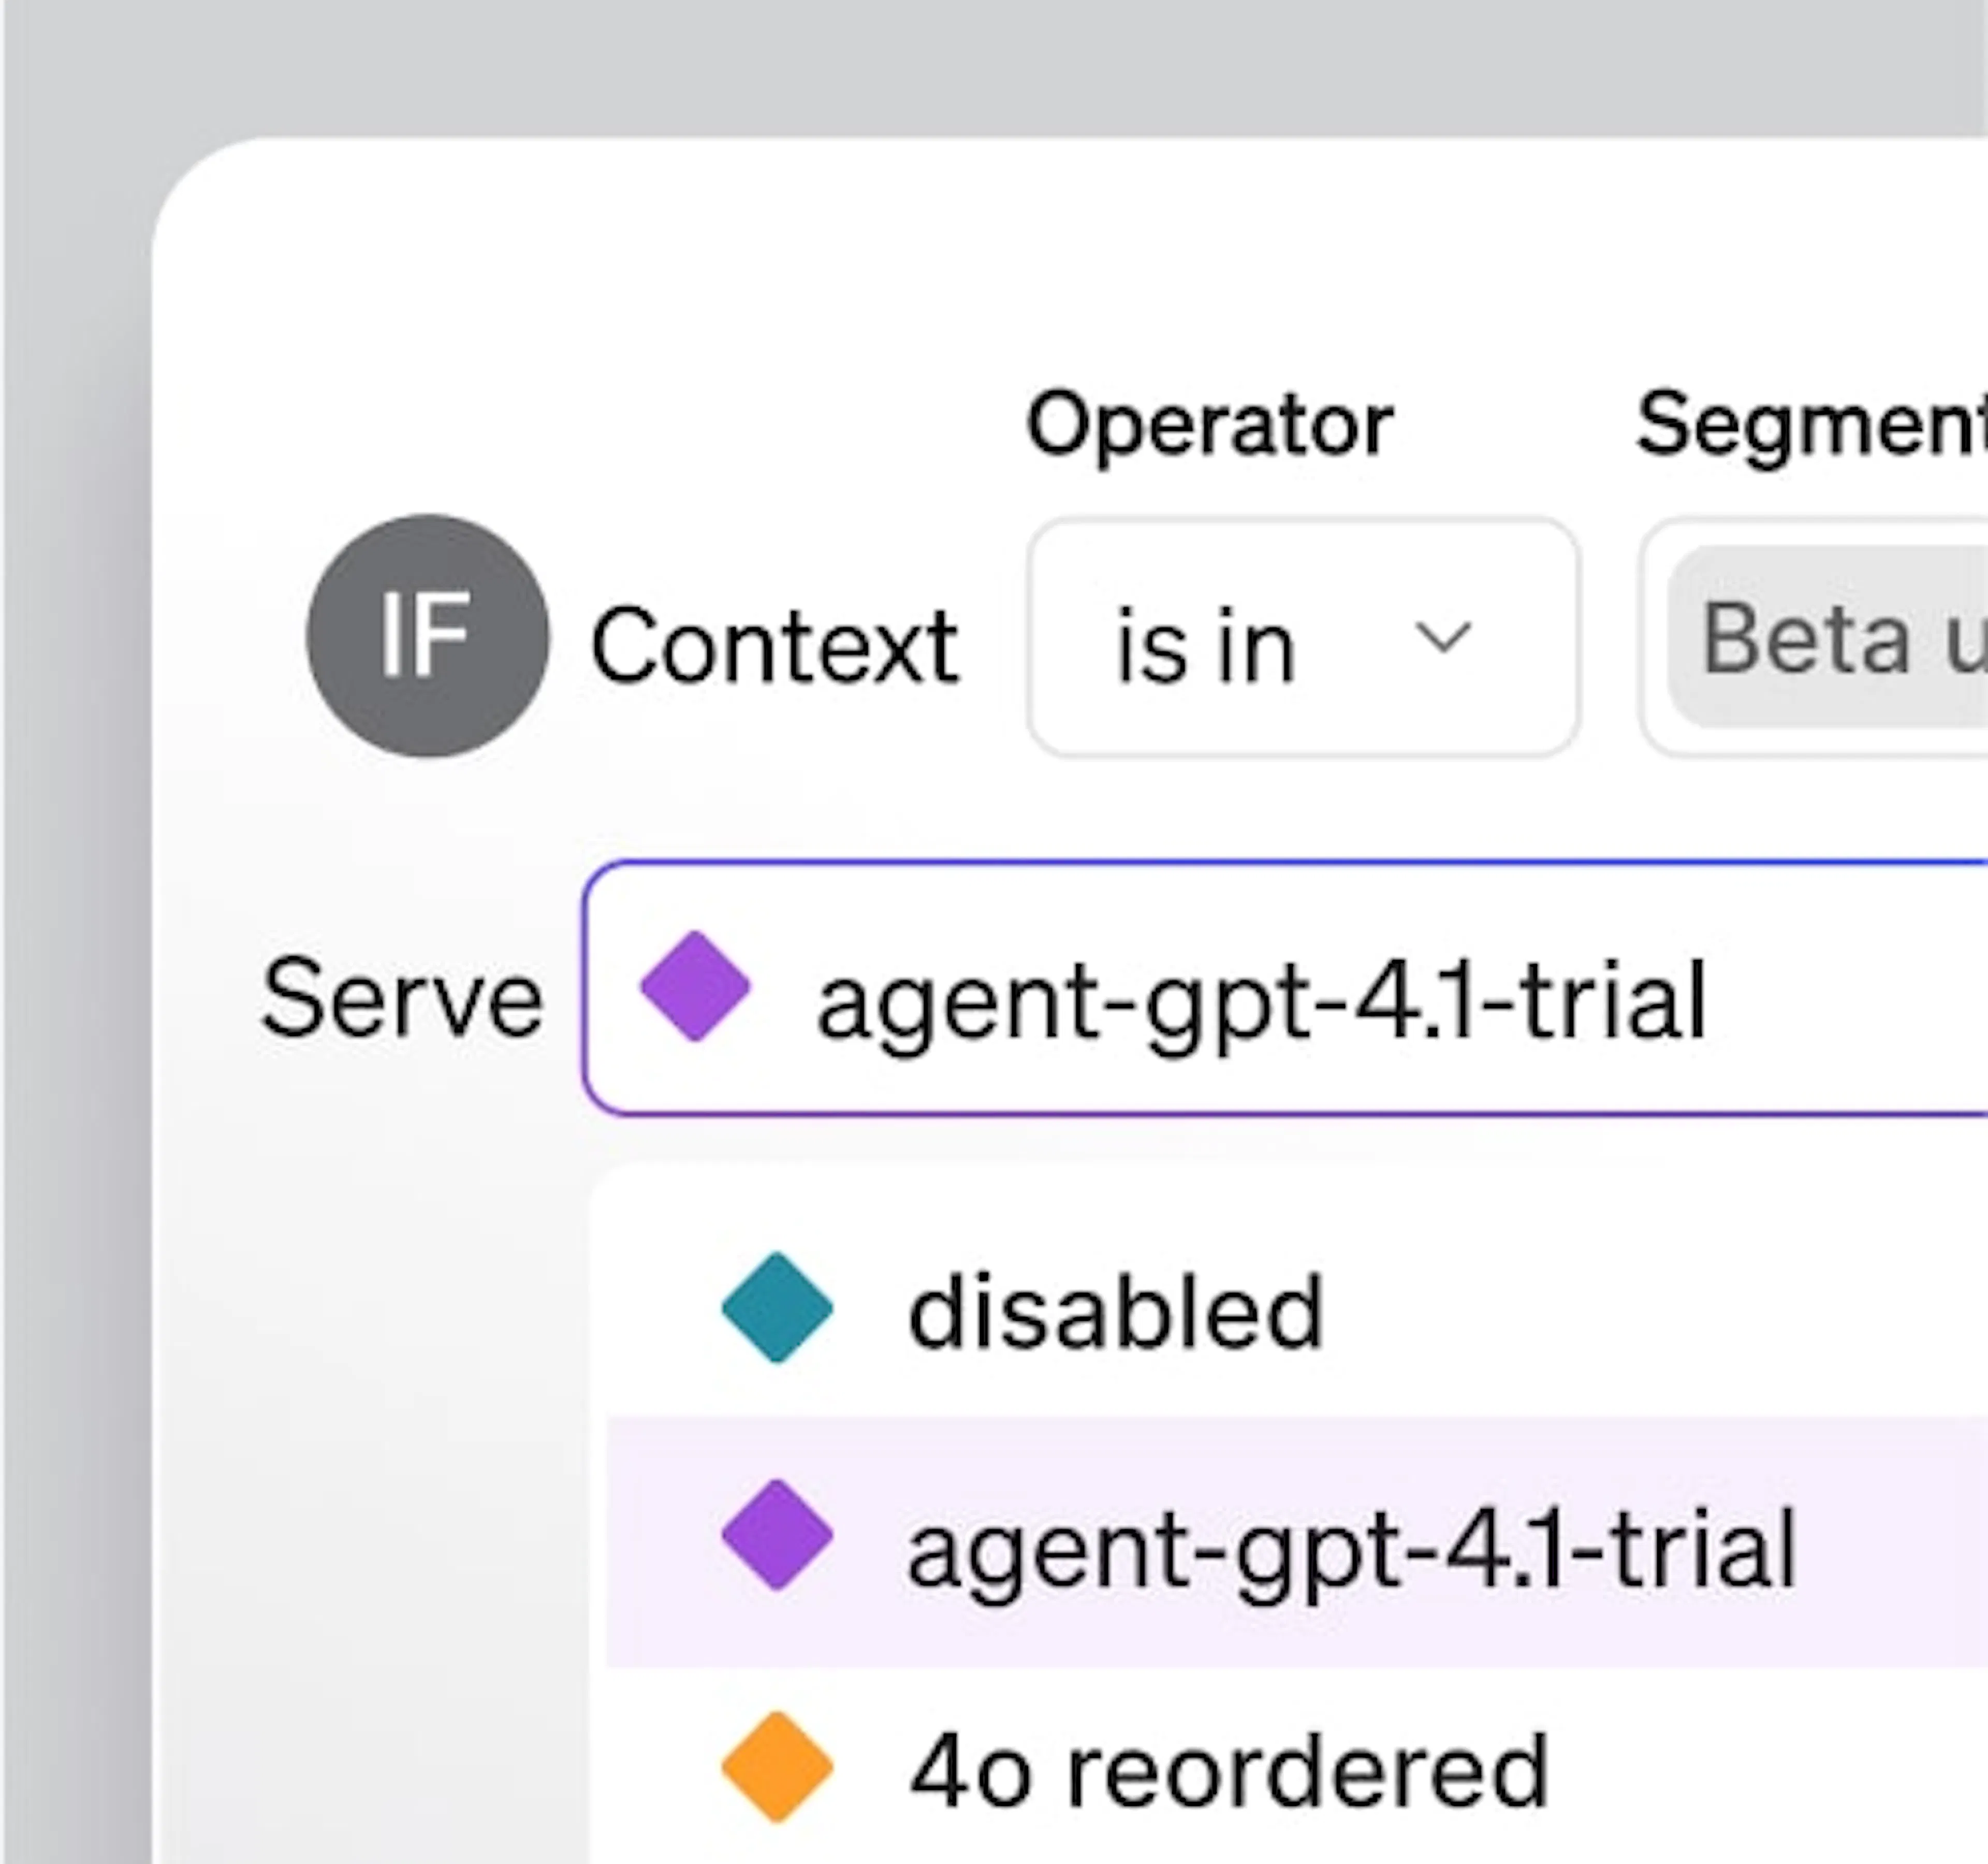
Task: Click the Operator column header
Action: click(x=1211, y=423)
